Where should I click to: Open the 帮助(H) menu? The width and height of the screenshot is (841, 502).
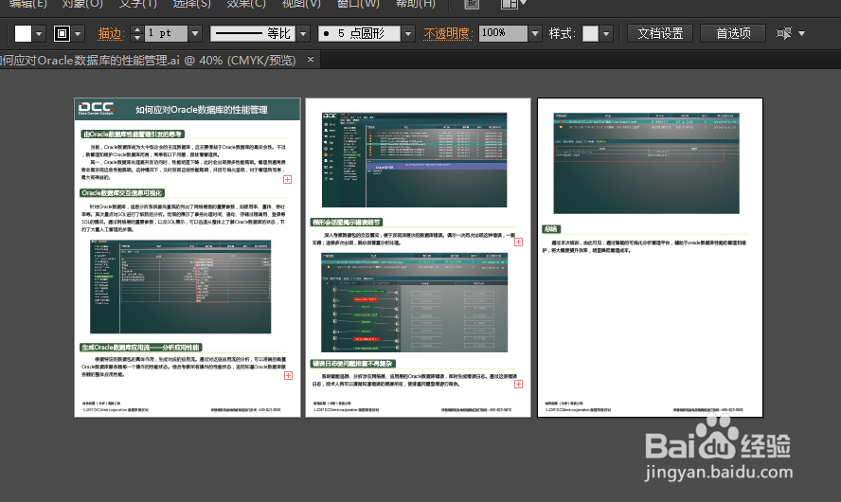click(x=415, y=4)
